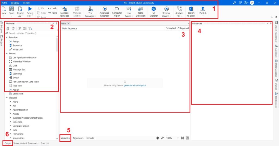Click the Undo button
Viewport: 279px width, 146px height.
[52, 8]
